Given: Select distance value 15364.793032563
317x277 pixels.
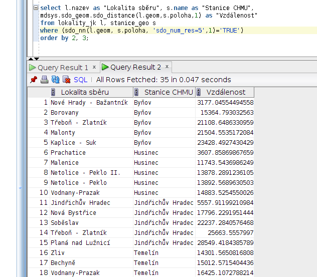Looking at the screenshot, I should pos(225,113).
